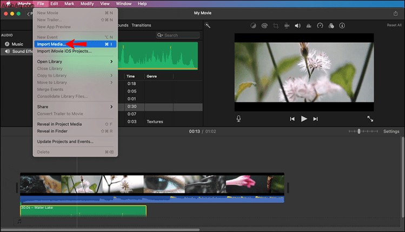Click the video preview in the viewer
The width and height of the screenshot is (405, 232).
click(304, 72)
